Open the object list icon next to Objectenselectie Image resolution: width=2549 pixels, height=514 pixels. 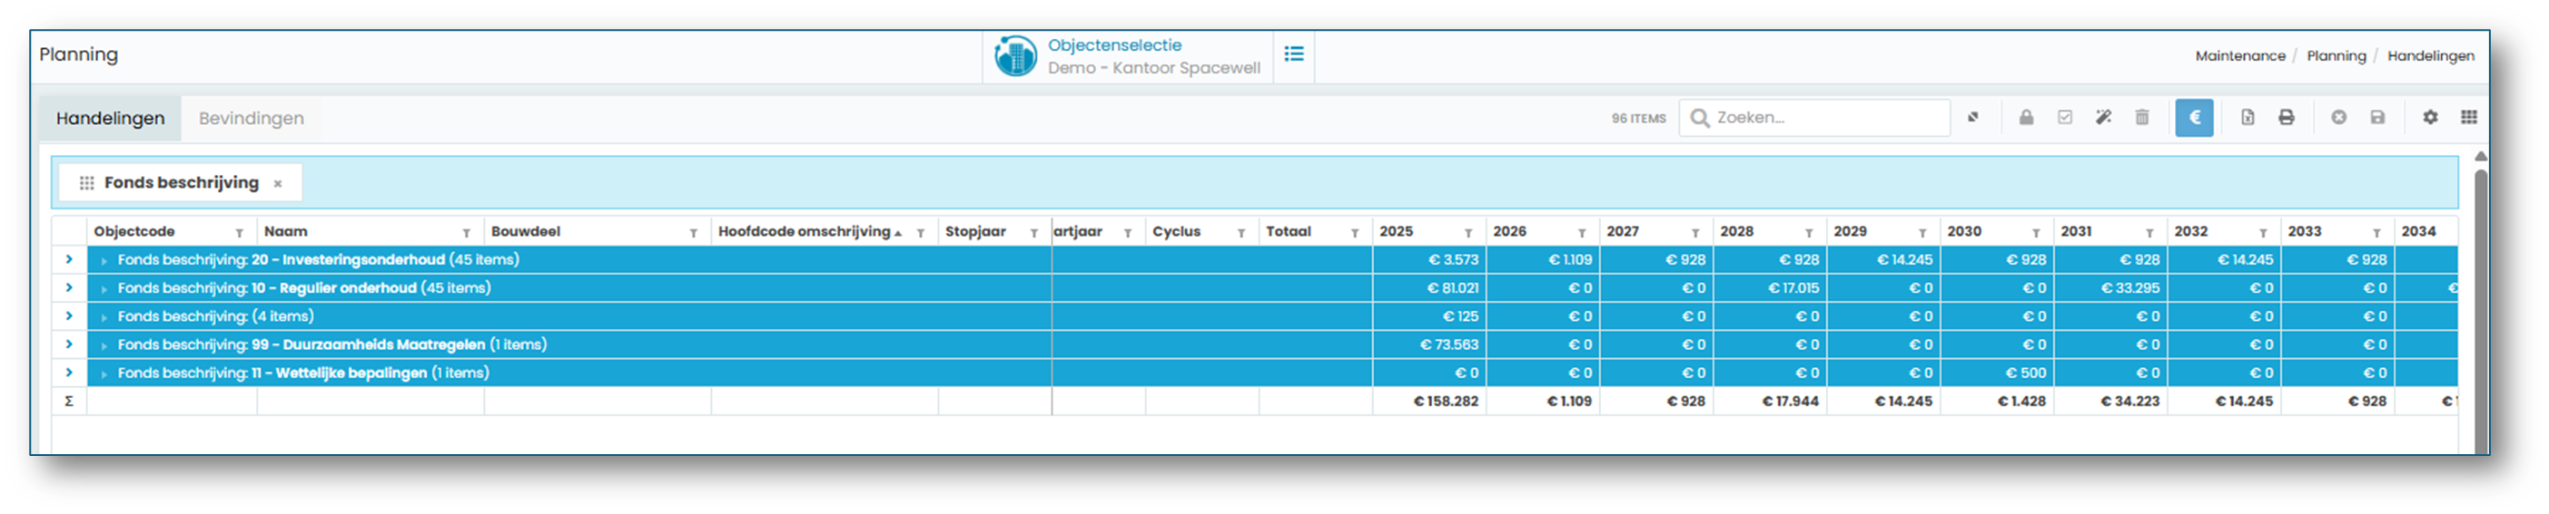[x=1293, y=54]
